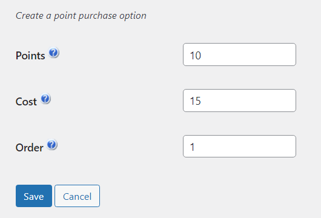The height and width of the screenshot is (218, 321).
Task: Select the Order number field
Action: coord(239,146)
